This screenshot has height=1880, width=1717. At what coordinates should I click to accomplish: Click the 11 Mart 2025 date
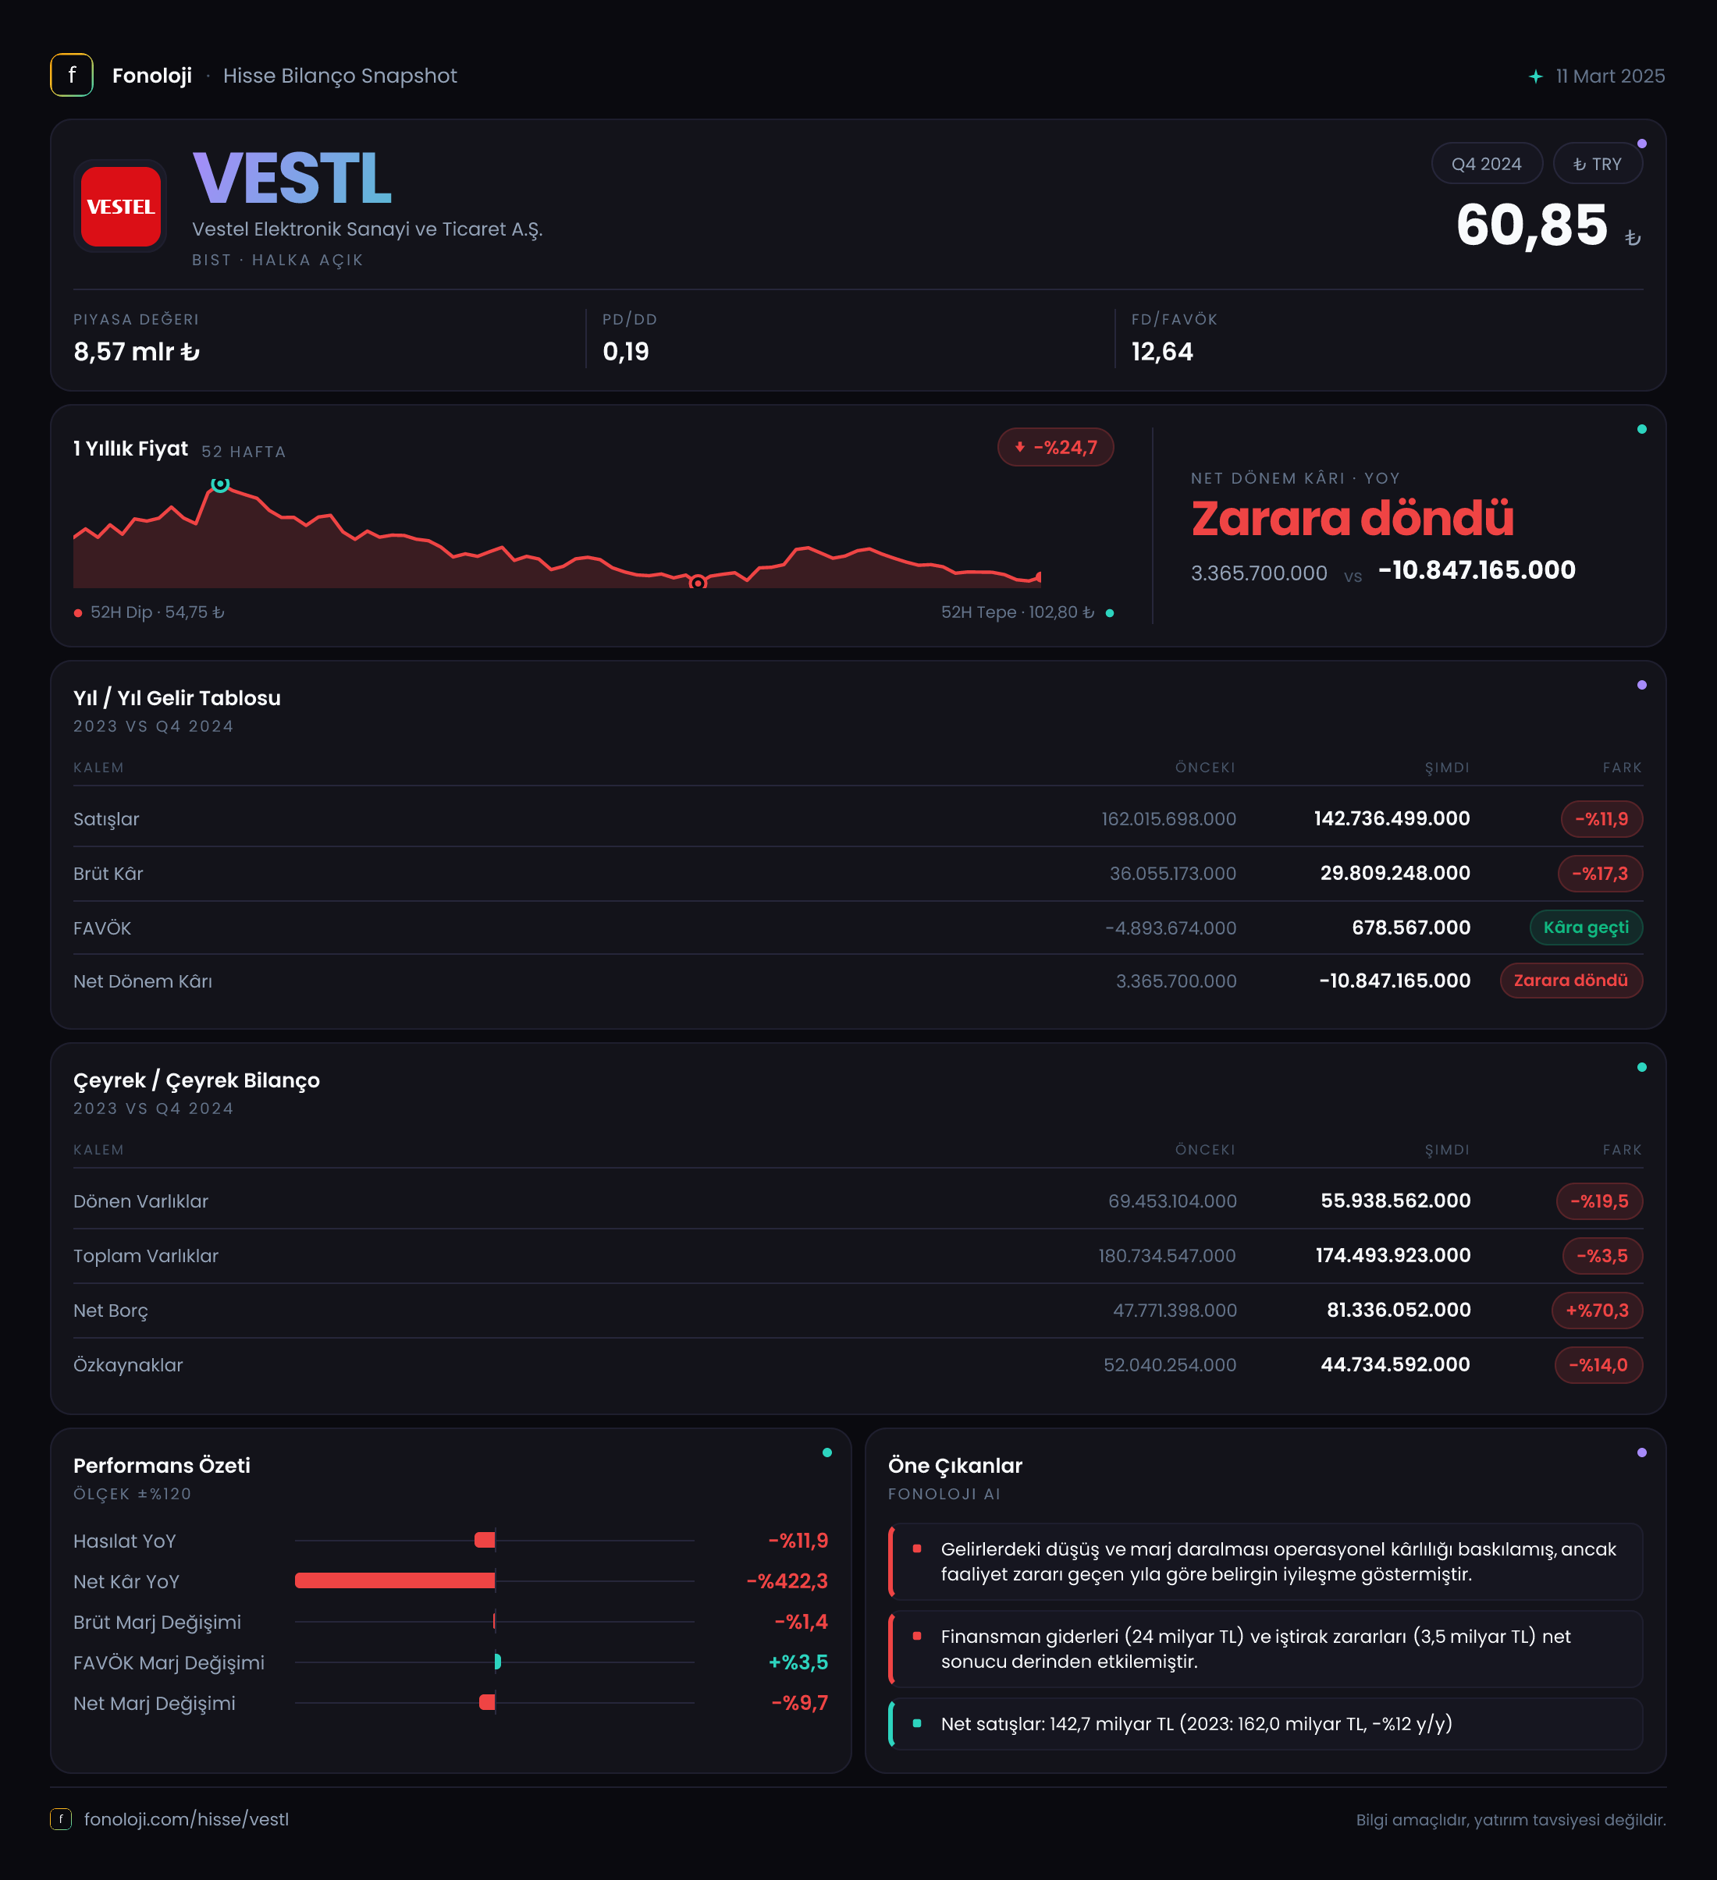point(1611,76)
